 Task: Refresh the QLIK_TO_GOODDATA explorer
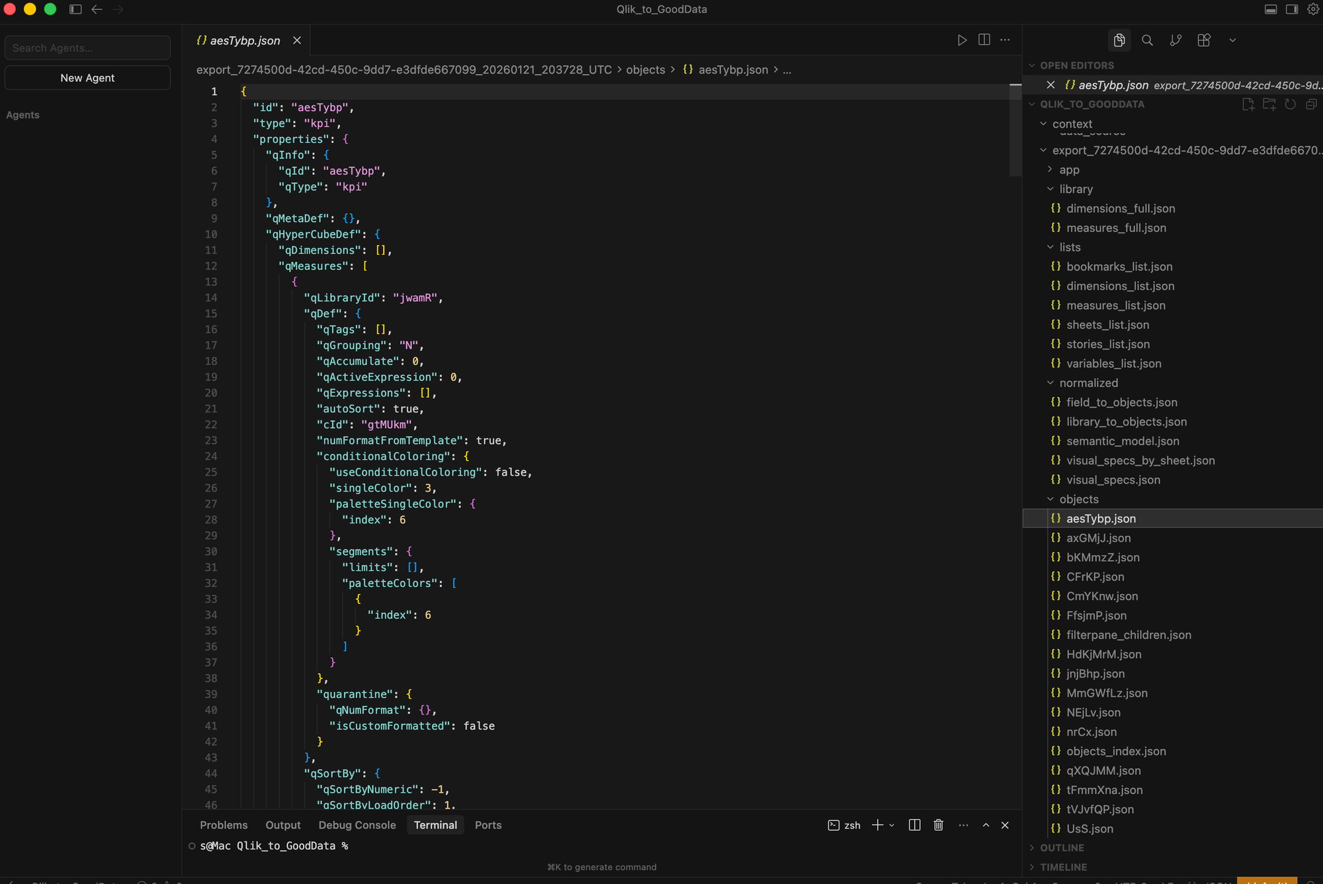tap(1290, 104)
